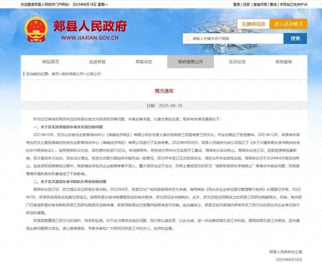Click the welcome text 欢迎登录郏县人民政府门户网站

tap(45, 5)
